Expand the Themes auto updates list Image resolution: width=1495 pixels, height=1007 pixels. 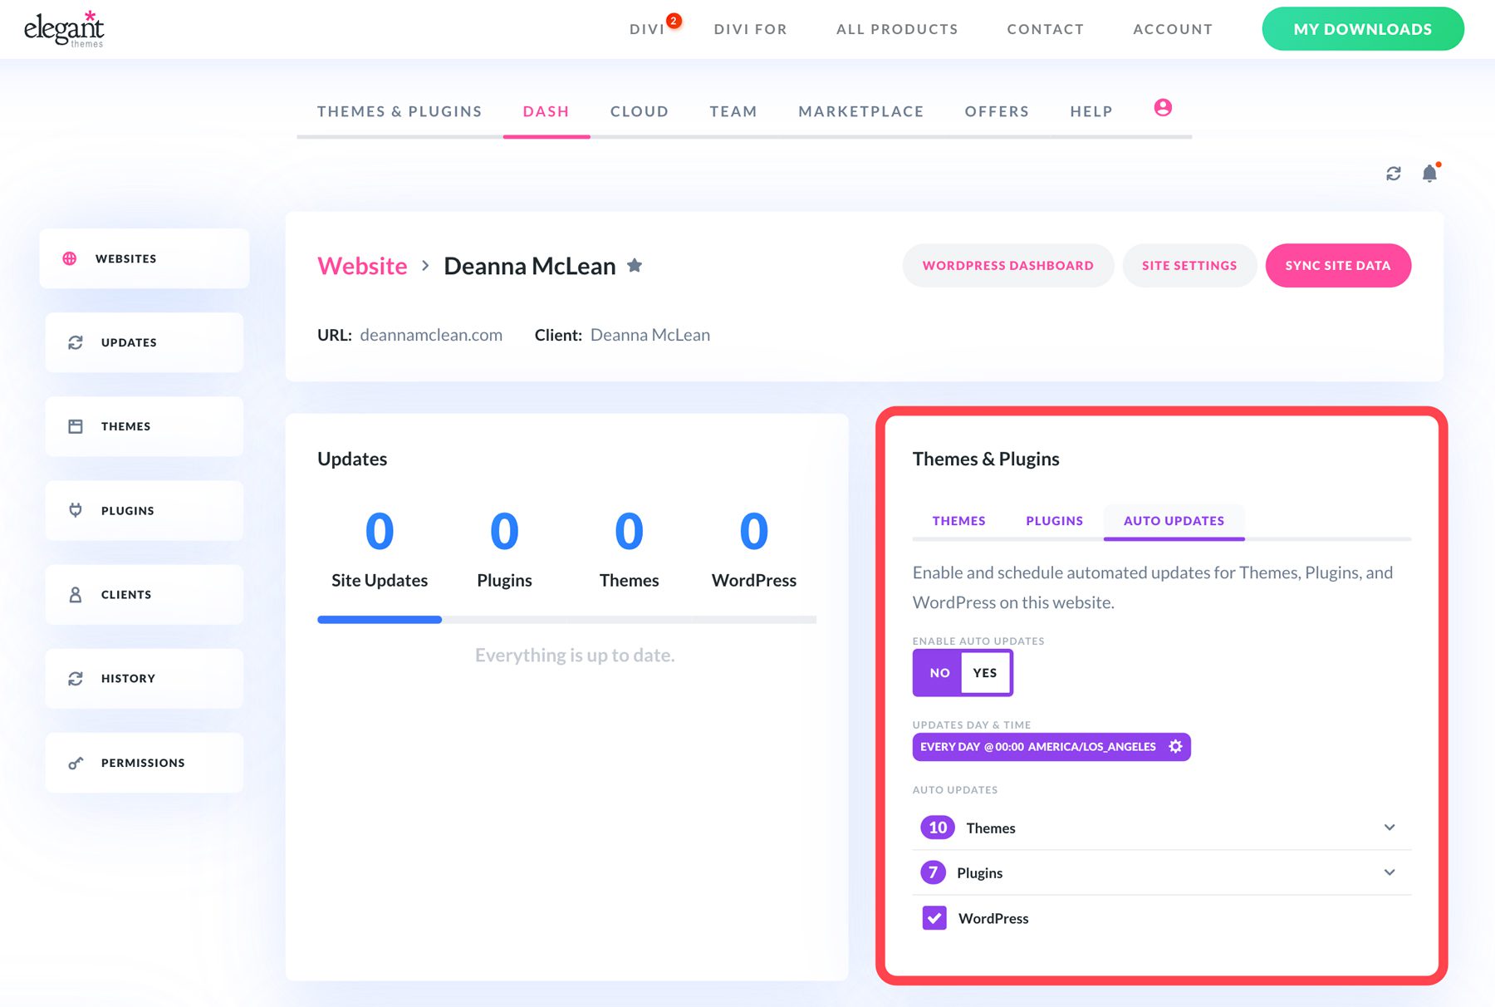tap(1389, 827)
